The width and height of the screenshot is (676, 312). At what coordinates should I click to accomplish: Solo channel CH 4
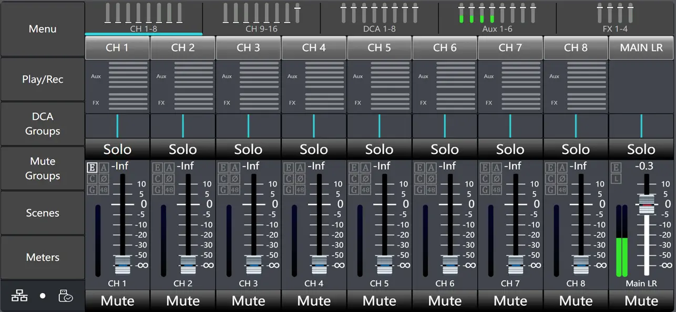(x=314, y=149)
